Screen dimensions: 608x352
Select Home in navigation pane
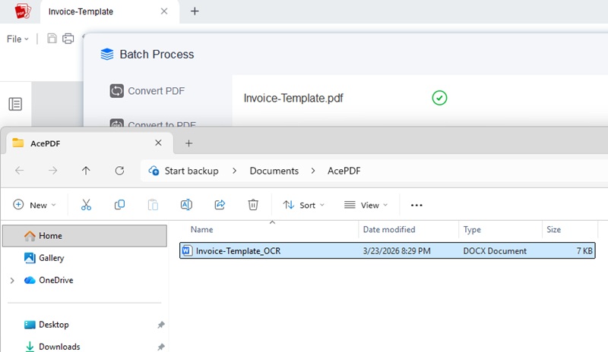84,236
